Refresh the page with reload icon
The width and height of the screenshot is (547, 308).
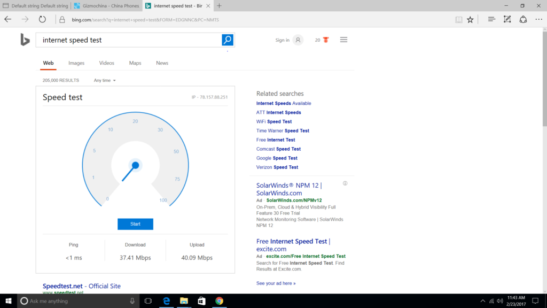[42, 20]
